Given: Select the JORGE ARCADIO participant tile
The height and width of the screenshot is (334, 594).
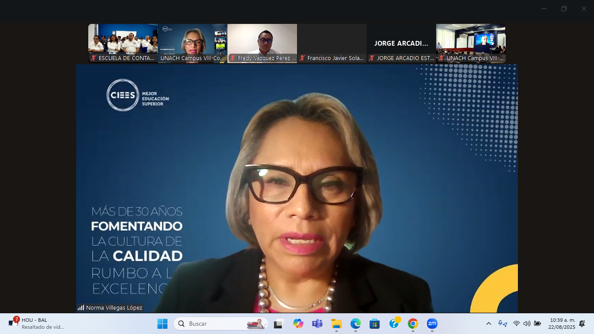Looking at the screenshot, I should (x=401, y=43).
